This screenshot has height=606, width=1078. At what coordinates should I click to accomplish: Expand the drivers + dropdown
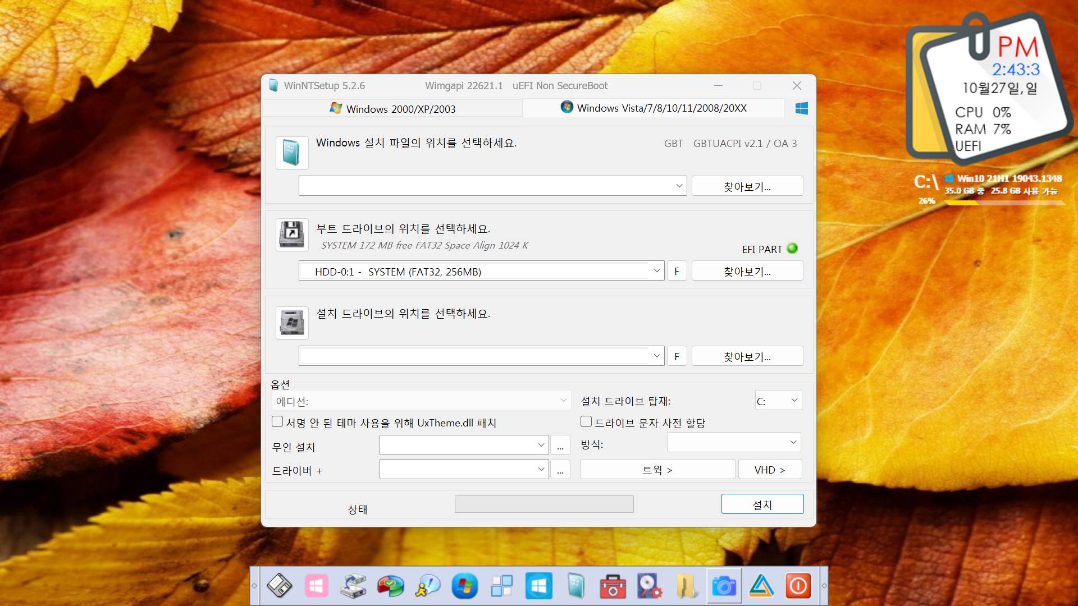(x=464, y=469)
